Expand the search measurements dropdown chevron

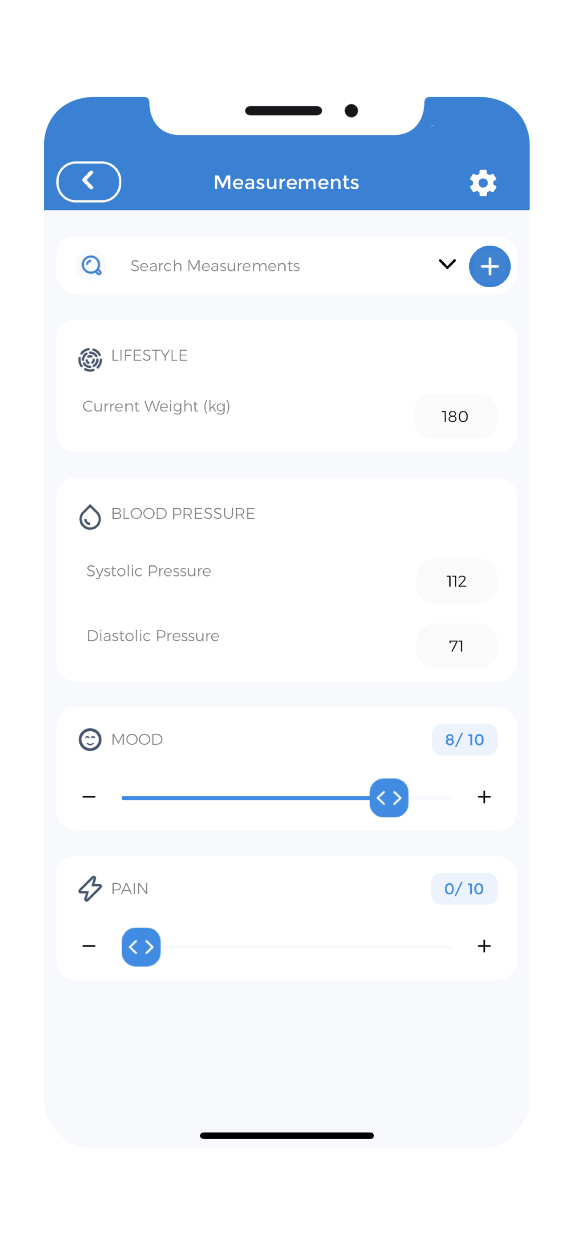tap(447, 265)
